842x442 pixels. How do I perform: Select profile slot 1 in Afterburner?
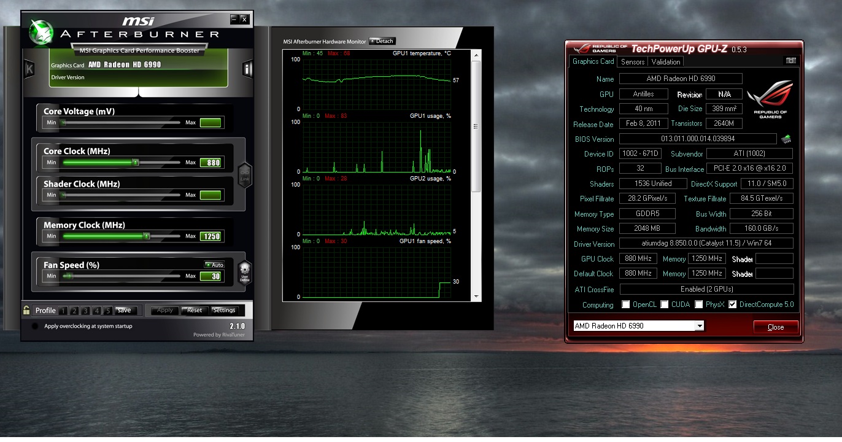(x=64, y=311)
